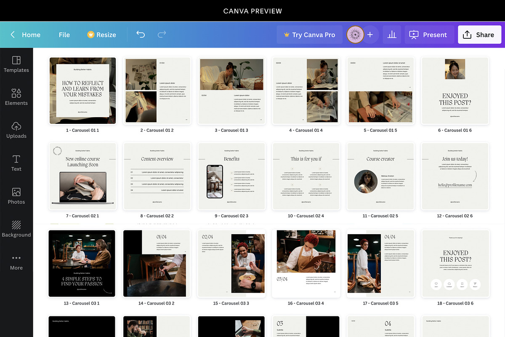Open the Text panel in sidebar
The width and height of the screenshot is (505, 337).
[x=16, y=163]
